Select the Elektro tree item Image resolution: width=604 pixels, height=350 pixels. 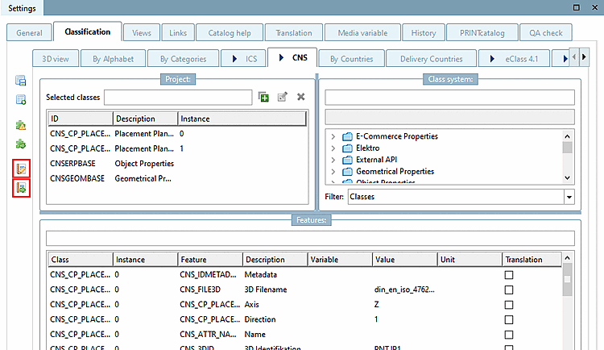click(x=367, y=148)
